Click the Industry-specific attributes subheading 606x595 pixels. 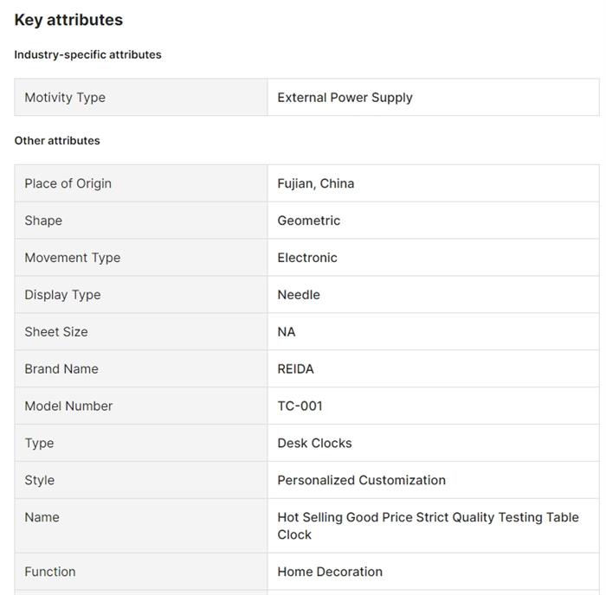click(x=87, y=54)
